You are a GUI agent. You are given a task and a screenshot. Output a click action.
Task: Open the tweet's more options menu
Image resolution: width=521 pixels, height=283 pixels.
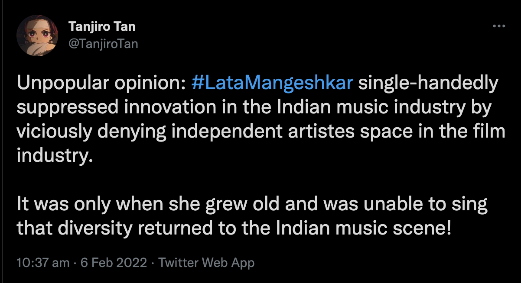499,26
